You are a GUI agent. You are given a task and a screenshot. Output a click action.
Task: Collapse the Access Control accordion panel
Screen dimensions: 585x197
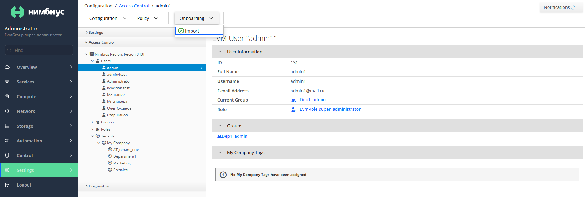142,42
